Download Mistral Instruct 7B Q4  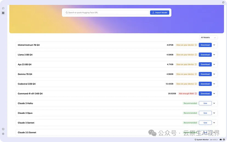[205, 45]
